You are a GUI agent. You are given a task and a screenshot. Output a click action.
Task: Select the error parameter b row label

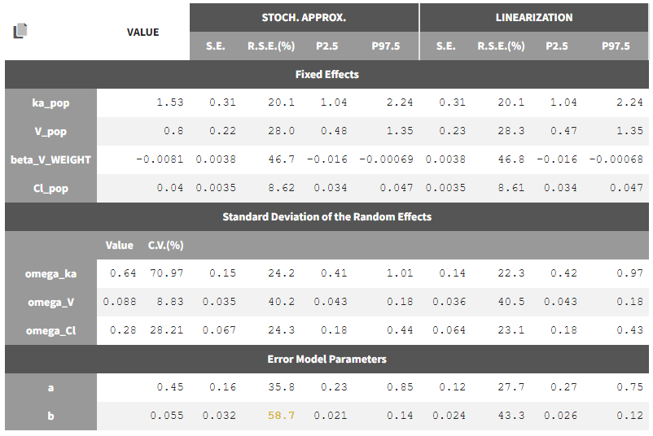tap(50, 416)
